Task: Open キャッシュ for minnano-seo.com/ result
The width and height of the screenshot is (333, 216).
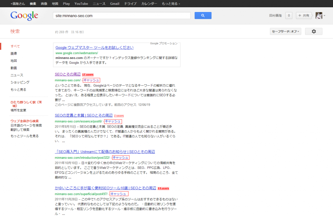Action: (x=91, y=80)
